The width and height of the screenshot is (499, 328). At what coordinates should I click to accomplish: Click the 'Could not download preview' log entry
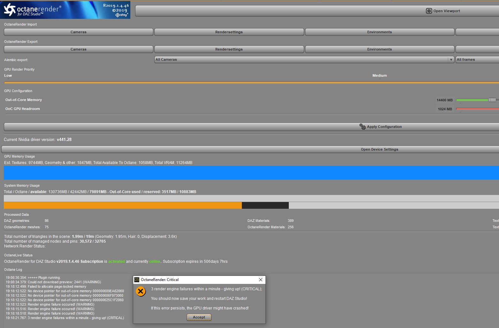53,282
